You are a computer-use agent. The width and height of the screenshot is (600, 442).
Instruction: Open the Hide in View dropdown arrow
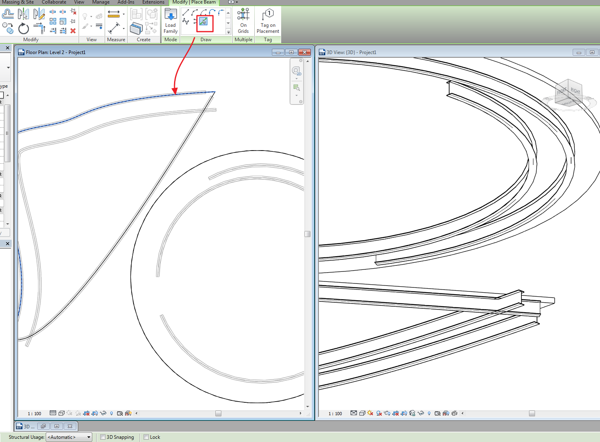tap(91, 16)
